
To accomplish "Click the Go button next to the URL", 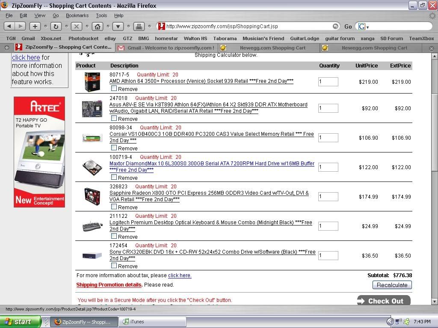I will [348, 27].
